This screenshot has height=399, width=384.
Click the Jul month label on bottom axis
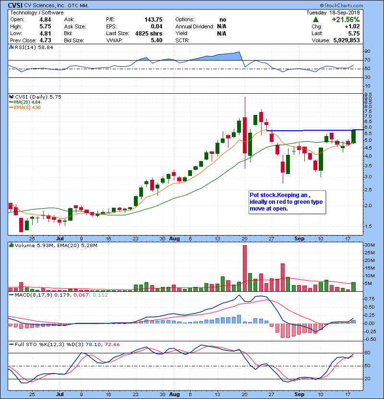point(60,394)
